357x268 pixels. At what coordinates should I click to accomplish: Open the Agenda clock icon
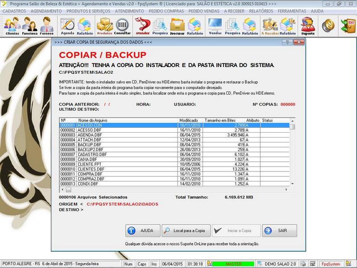(67, 26)
